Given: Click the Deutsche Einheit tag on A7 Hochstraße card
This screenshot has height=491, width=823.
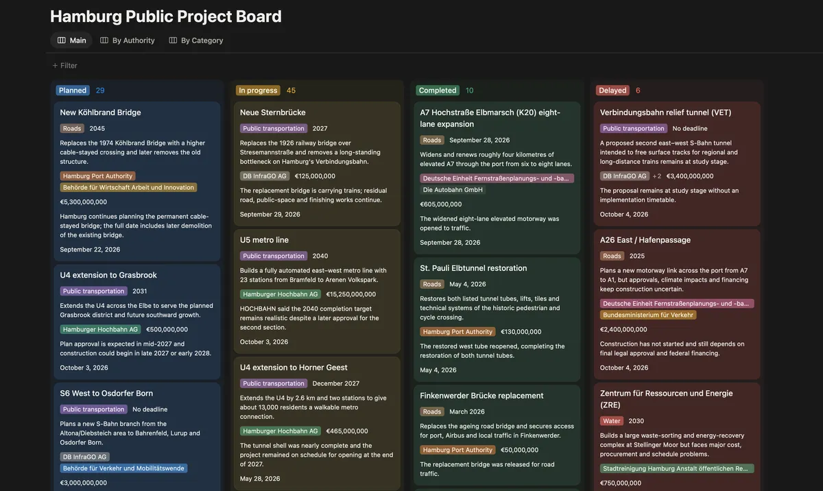Looking at the screenshot, I should tap(496, 178).
